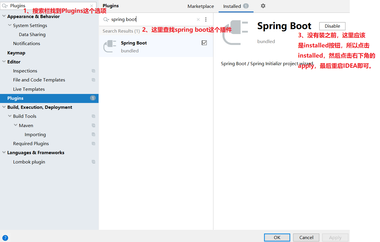Image resolution: width=380 pixels, height=242 pixels.
Task: Click the Required Plugins project-level icon
Action: 93,143
